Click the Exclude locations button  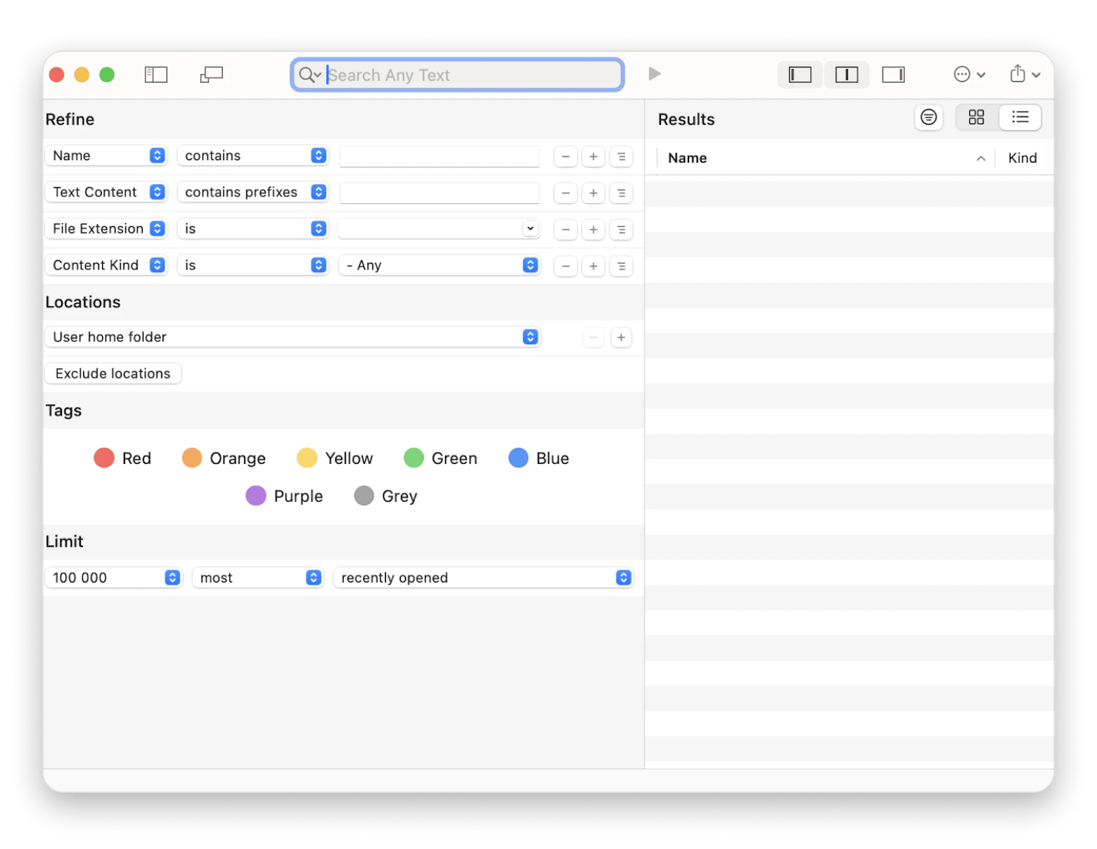tap(113, 374)
